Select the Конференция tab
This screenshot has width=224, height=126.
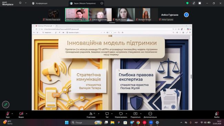(x=40, y=3)
